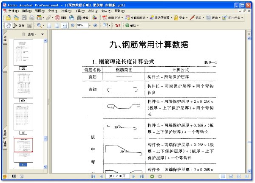Click the Open file folder icon

8,18
